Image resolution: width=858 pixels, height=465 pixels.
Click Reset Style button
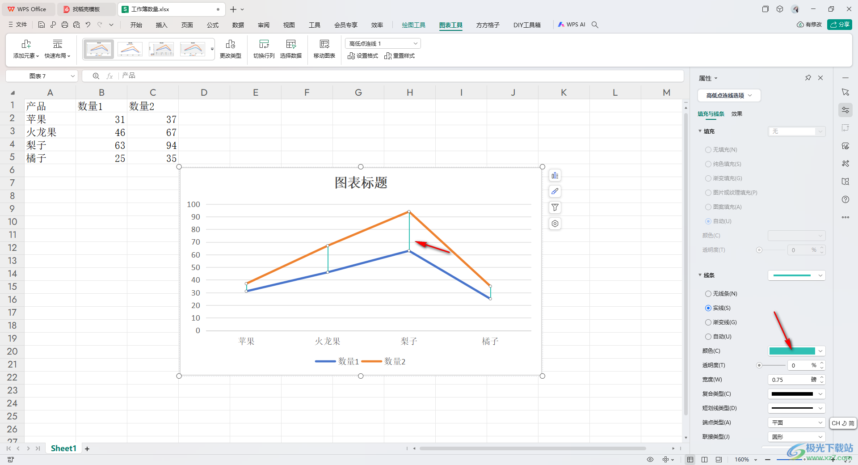click(x=400, y=56)
